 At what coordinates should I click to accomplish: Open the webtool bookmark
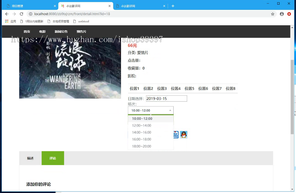point(81,21)
